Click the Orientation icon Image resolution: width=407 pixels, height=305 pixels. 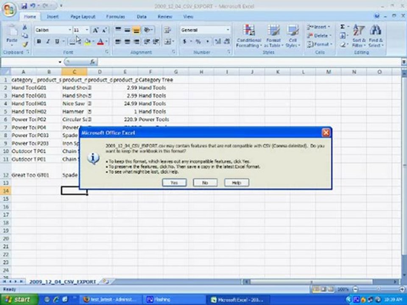pyautogui.click(x=148, y=30)
